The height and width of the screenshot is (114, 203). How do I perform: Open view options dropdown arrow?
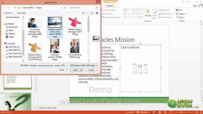point(87,13)
